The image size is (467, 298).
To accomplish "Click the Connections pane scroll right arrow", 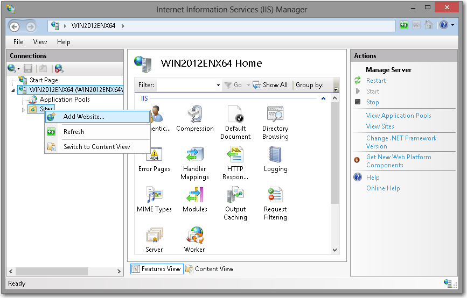I will pos(119,271).
